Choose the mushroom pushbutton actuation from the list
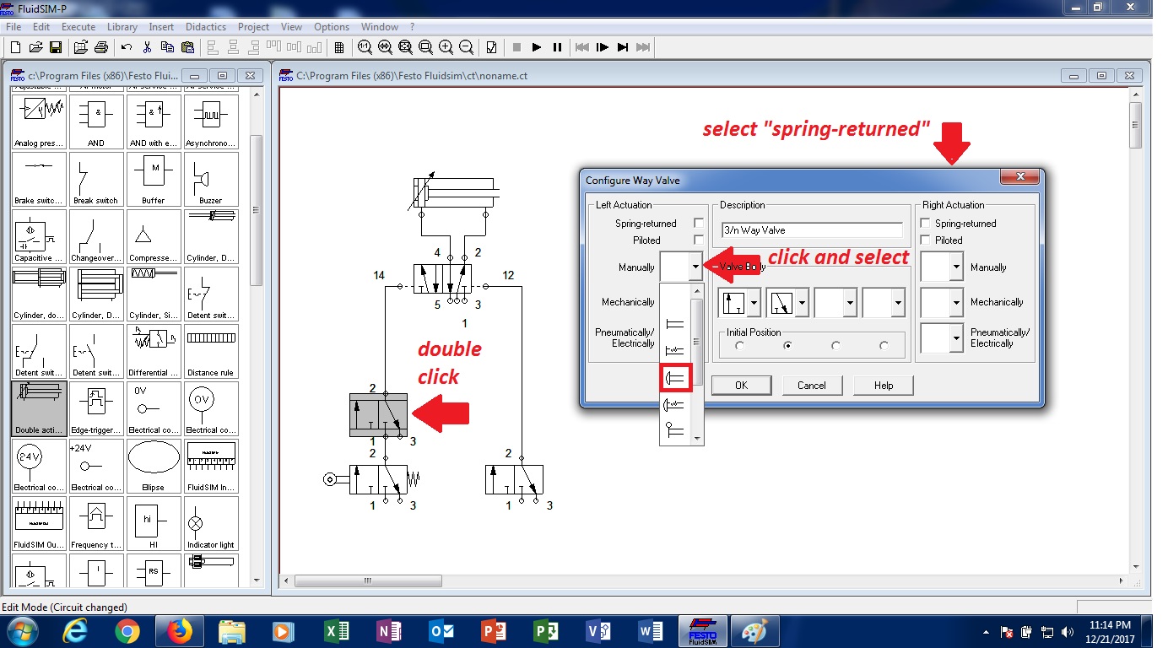This screenshot has width=1168, height=648. pos(675,377)
